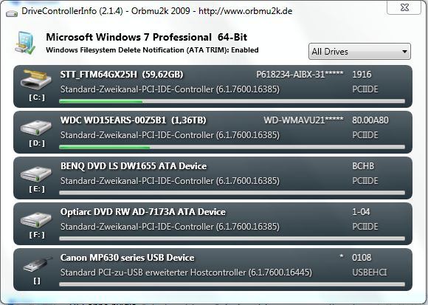This screenshot has height=305, width=428.
Task: Click the E: drive usage bar
Action: click(232, 193)
